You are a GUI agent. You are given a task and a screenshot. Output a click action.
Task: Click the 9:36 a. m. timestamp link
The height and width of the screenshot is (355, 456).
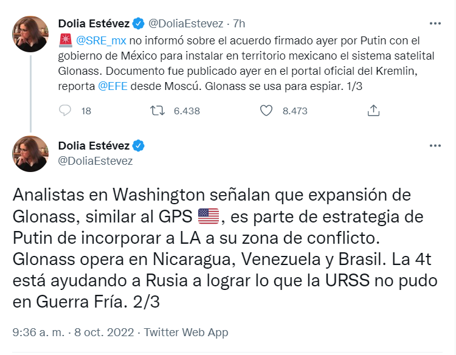coord(38,333)
